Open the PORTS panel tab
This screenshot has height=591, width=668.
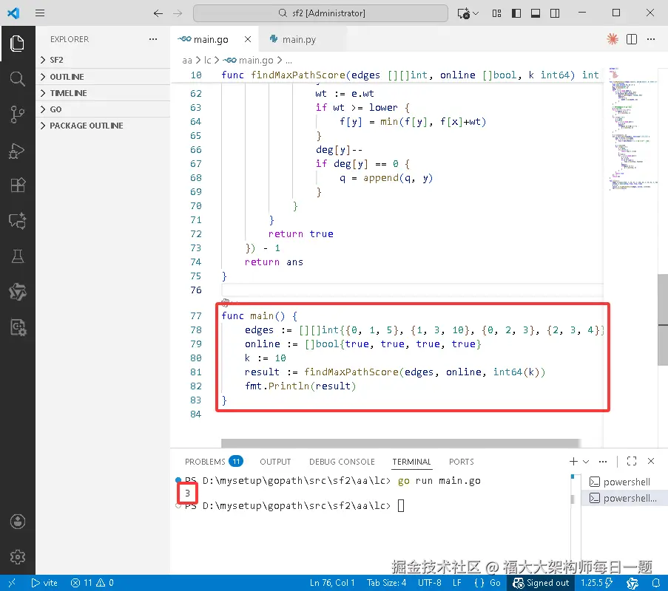(x=461, y=462)
